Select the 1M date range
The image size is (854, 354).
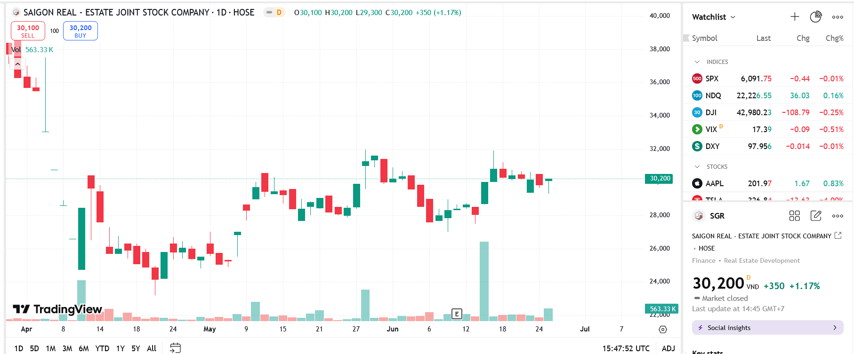(x=51, y=348)
